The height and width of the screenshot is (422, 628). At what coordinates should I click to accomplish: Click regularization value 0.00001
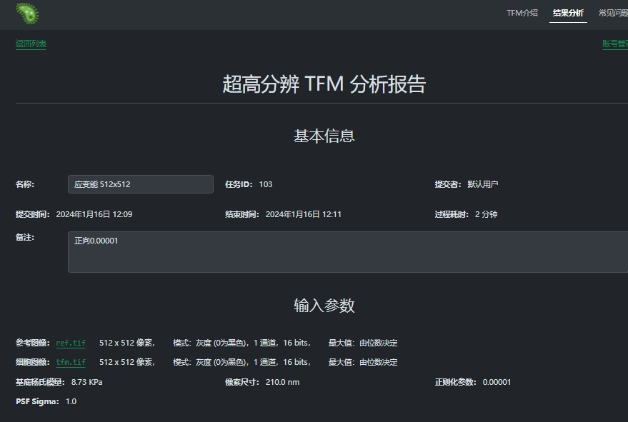tap(497, 382)
